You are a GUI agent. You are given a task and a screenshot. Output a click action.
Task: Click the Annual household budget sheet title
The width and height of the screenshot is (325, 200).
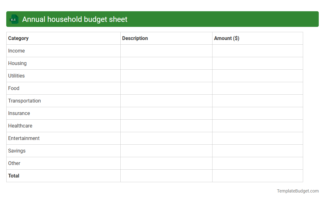click(74, 19)
